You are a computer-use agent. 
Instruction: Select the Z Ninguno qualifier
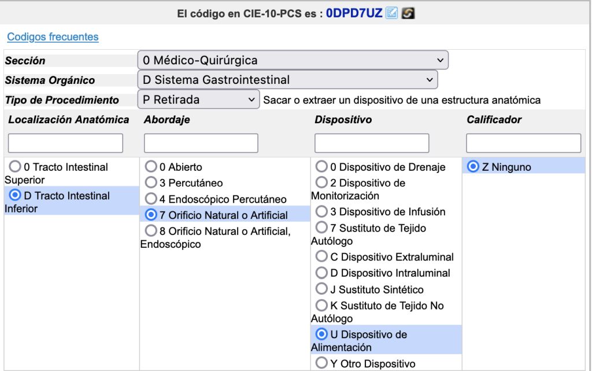point(473,167)
